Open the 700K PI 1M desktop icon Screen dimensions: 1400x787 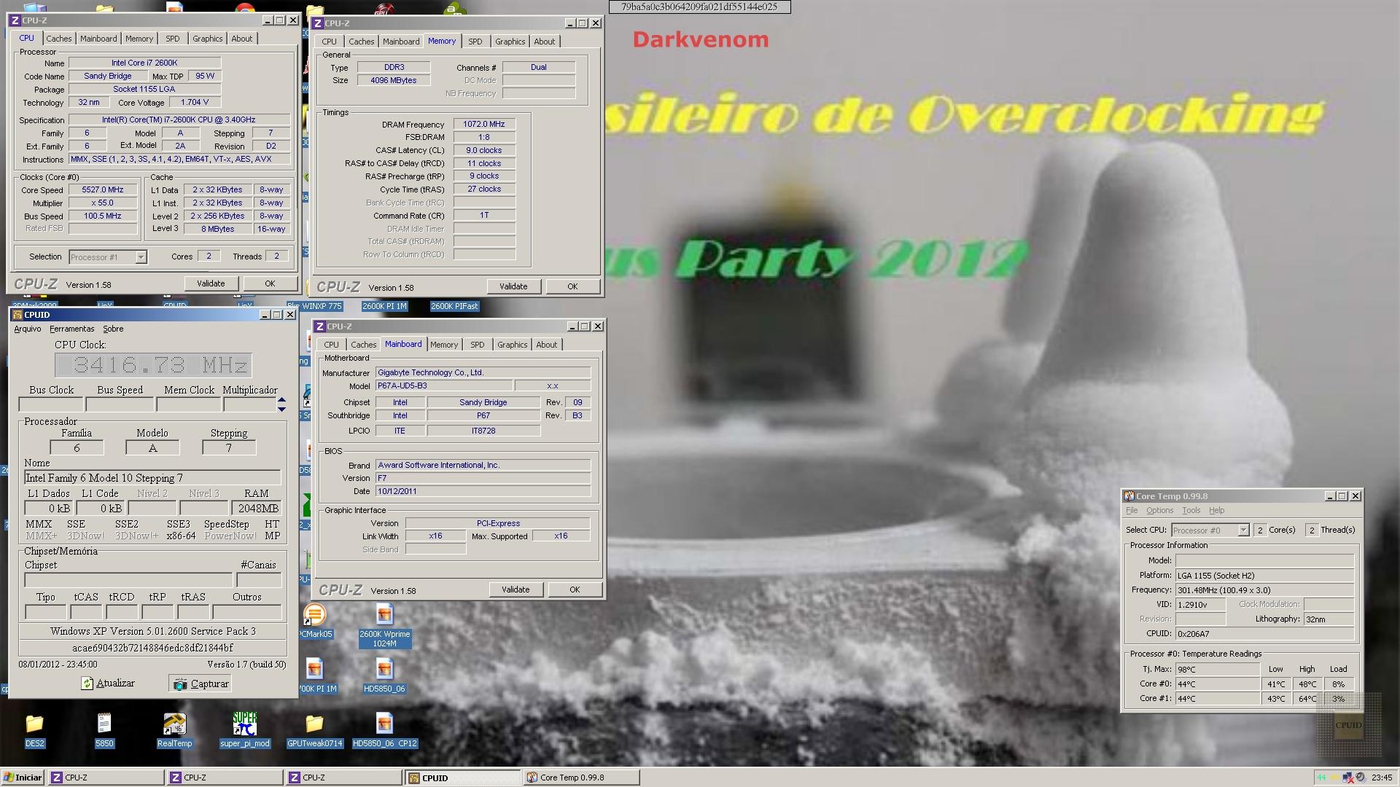click(316, 675)
